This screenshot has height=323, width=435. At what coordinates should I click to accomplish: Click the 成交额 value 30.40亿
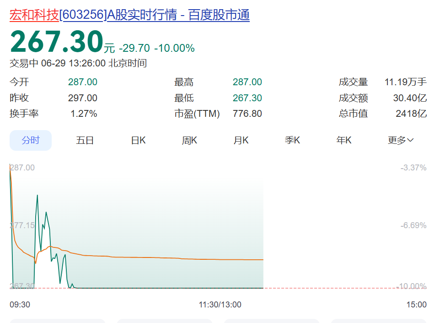pos(410,98)
